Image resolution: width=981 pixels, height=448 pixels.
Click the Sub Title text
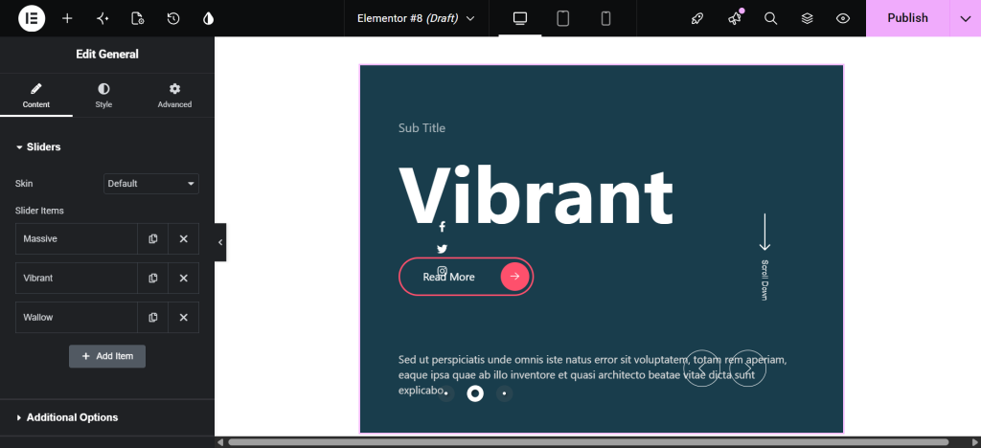point(422,128)
